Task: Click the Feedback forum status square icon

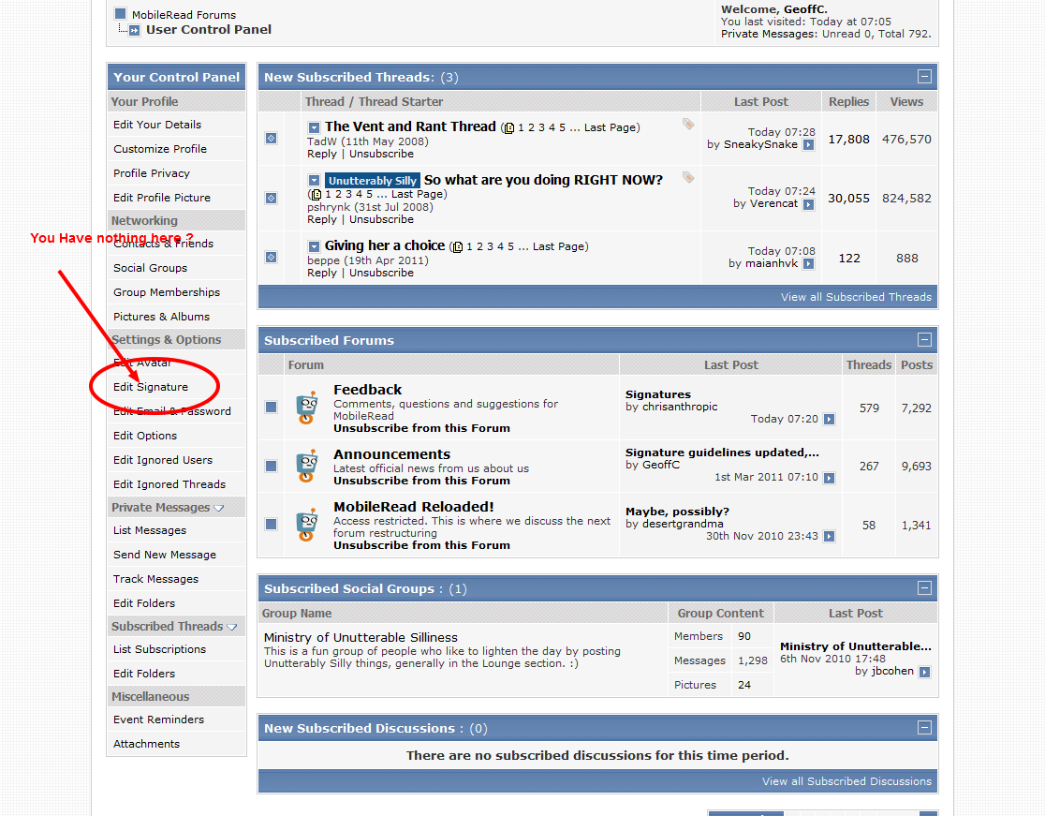Action: (x=272, y=407)
